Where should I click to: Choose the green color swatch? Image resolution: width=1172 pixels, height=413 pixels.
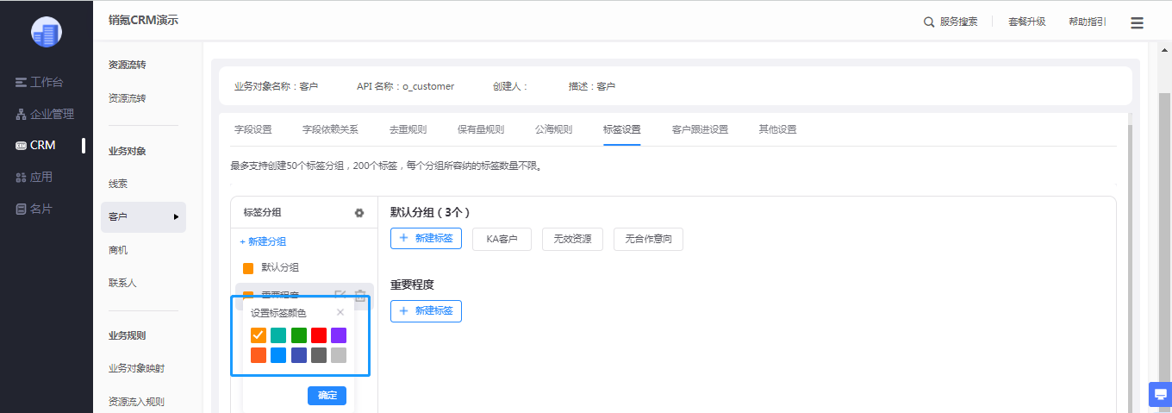298,335
